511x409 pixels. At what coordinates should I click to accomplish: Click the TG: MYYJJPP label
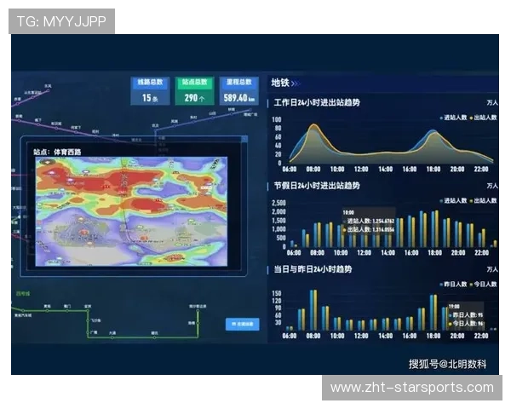61,20
